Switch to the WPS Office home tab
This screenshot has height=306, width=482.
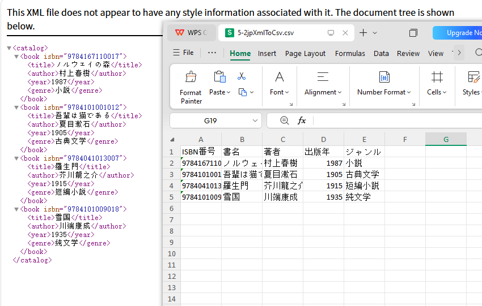(192, 32)
